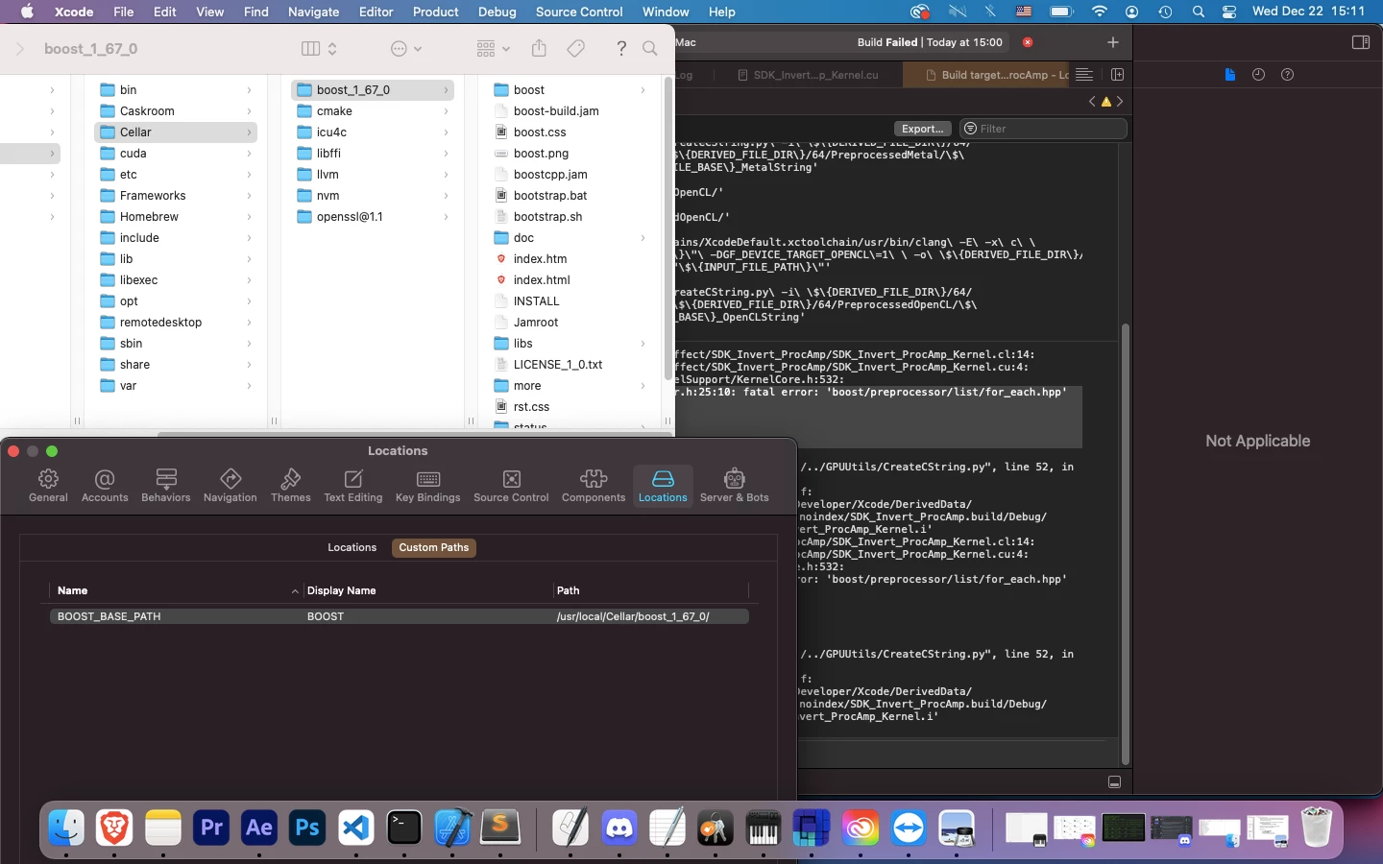The height and width of the screenshot is (864, 1383).
Task: Show the File inspector
Action: tap(1229, 75)
